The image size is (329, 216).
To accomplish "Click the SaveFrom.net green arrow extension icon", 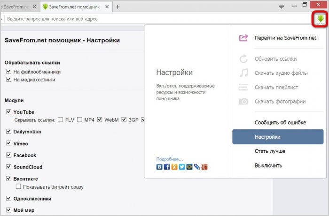I will pyautogui.click(x=321, y=19).
